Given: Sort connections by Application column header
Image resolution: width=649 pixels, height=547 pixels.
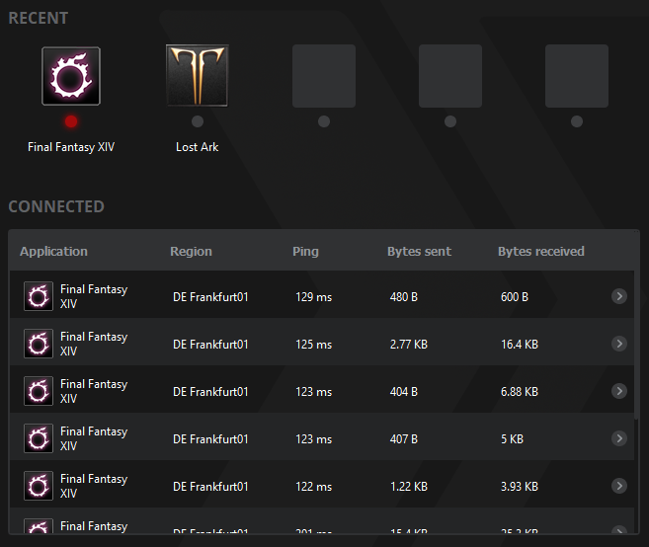Looking at the screenshot, I should pos(53,251).
